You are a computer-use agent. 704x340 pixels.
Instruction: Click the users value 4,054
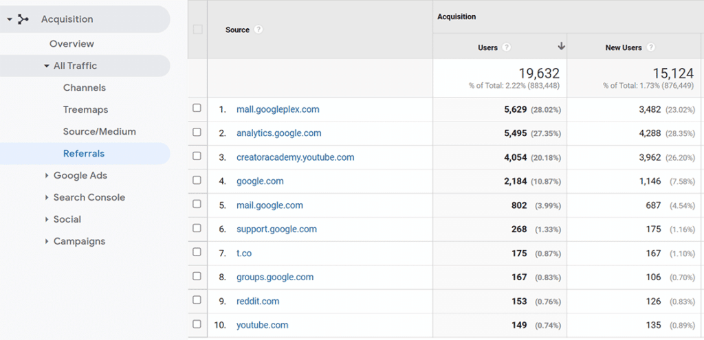click(515, 157)
